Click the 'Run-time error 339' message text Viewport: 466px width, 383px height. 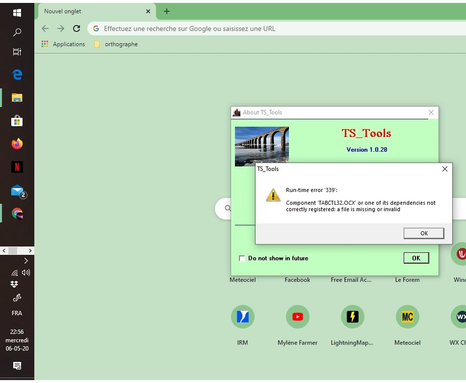point(312,190)
